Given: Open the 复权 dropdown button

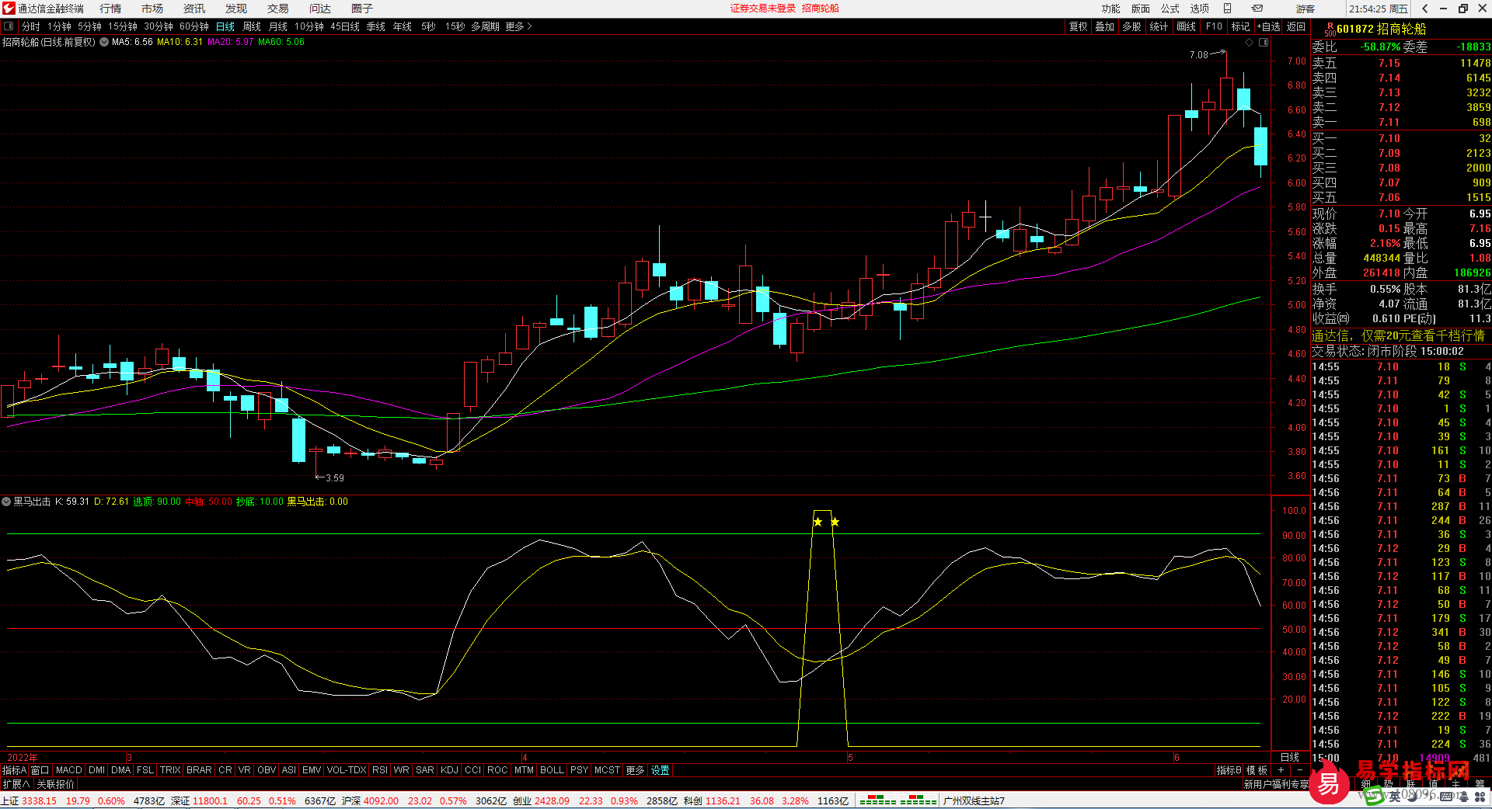Looking at the screenshot, I should [1079, 26].
